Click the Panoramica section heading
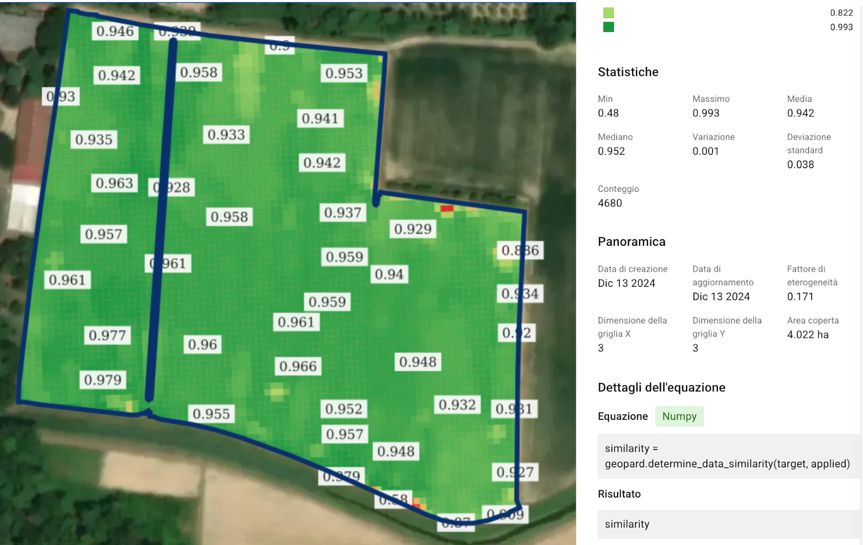This screenshot has width=863, height=545. (x=631, y=242)
